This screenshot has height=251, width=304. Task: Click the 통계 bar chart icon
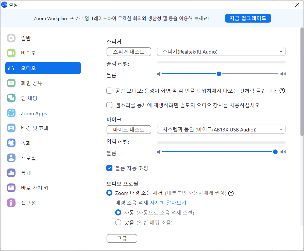coord(11,173)
